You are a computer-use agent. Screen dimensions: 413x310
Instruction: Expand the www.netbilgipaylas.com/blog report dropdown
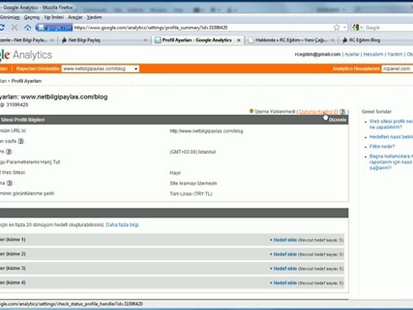click(100, 69)
